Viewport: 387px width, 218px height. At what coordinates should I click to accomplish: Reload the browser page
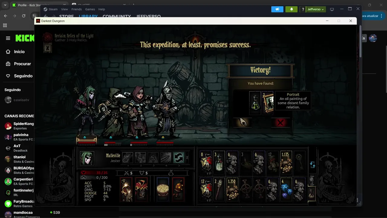24,16
